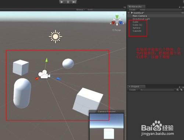Click the blue Z-axis move handle arrow
184x140 pixels.
pos(59,79)
